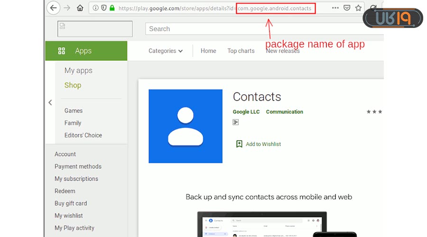Open the Communication category link
This screenshot has height=237, width=427.
click(284, 112)
